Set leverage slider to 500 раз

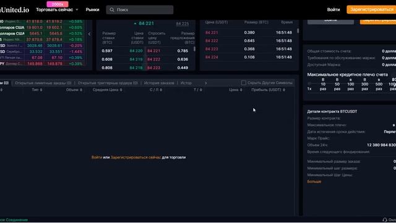tap(379, 84)
